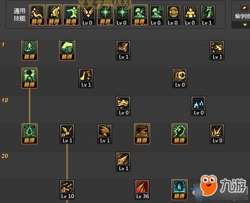Select the cyan water drop mastered skill

pyautogui.click(x=179, y=190)
